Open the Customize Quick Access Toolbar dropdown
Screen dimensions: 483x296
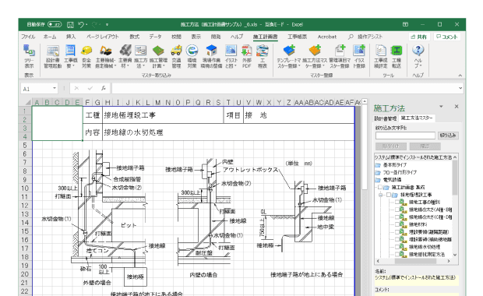(x=107, y=25)
